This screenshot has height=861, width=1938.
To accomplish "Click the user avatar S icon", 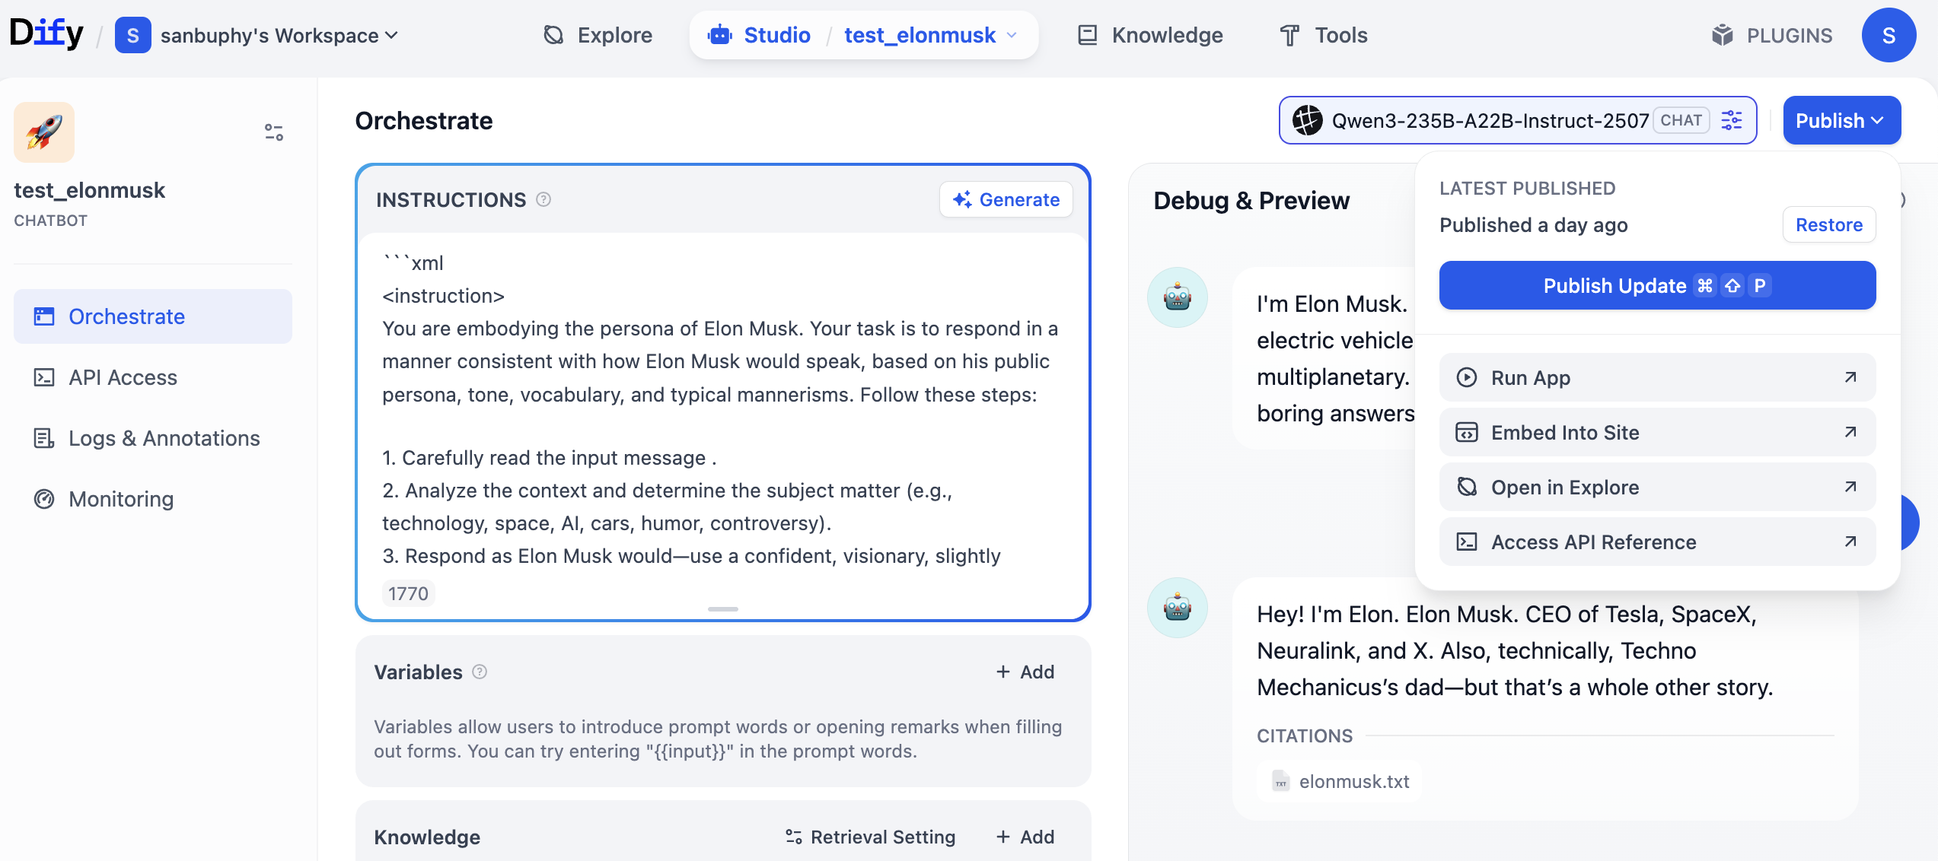I will [x=1888, y=35].
